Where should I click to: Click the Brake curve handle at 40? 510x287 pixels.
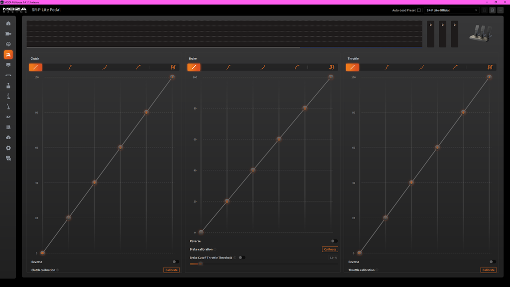tap(253, 170)
